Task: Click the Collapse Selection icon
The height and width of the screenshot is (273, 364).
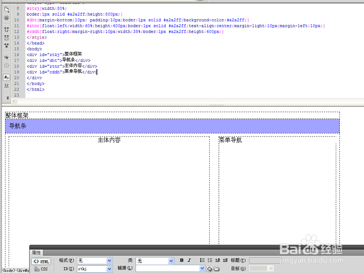Action: pos(6,37)
